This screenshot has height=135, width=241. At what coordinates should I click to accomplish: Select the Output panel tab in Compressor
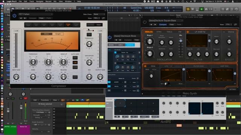[99, 25]
